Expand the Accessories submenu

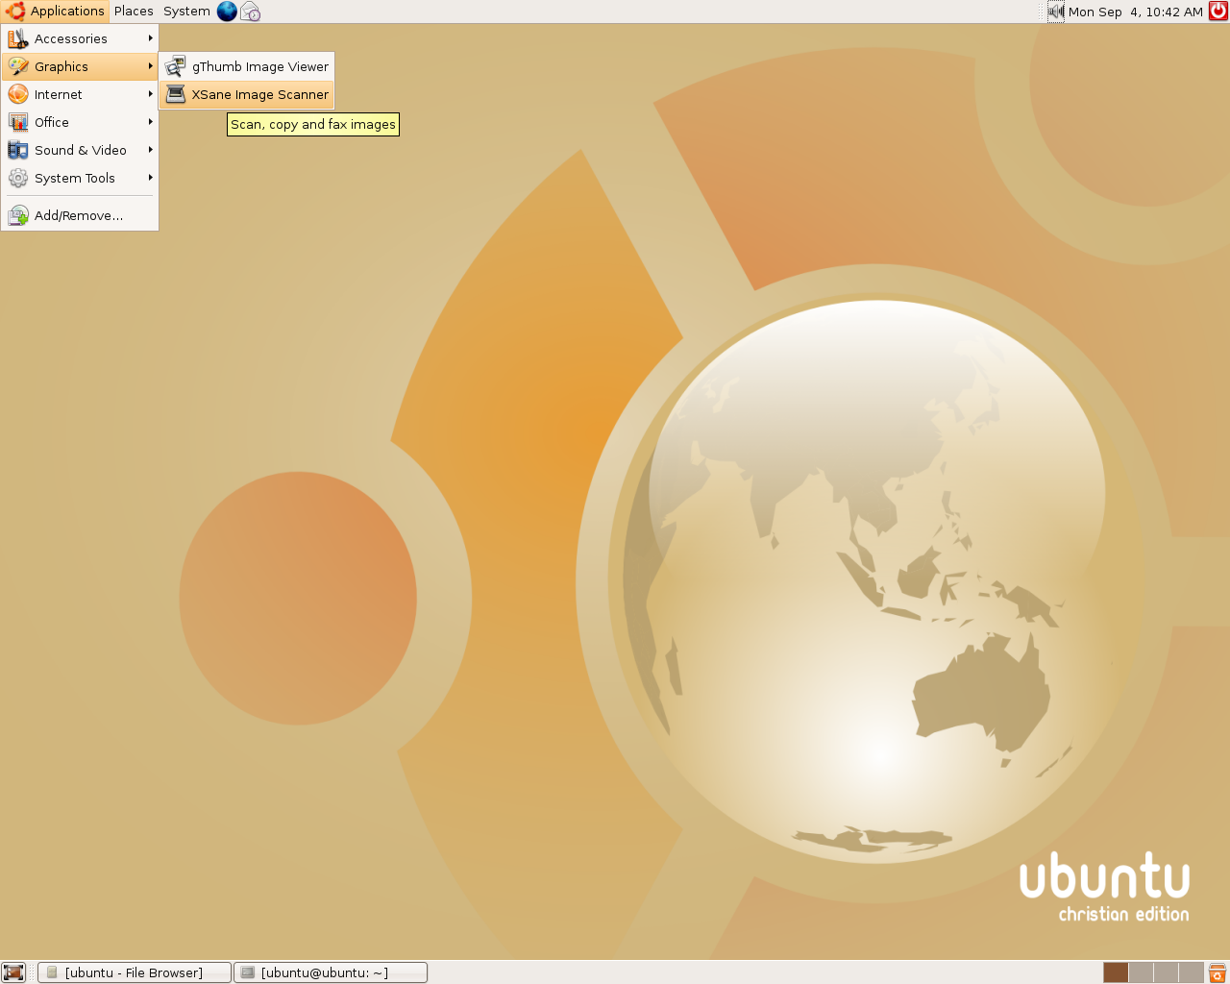80,38
